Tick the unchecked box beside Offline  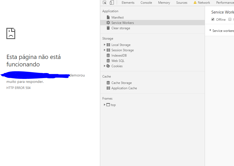230,19
